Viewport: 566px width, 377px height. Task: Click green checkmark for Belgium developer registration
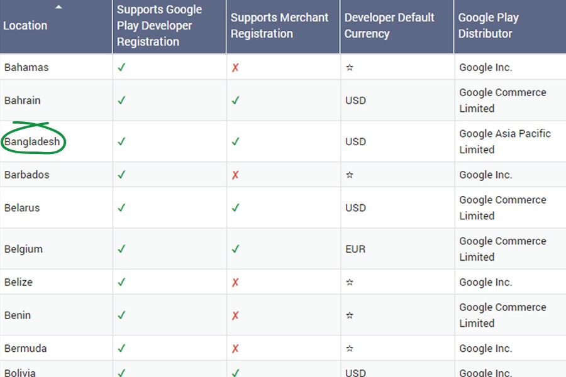pos(121,249)
